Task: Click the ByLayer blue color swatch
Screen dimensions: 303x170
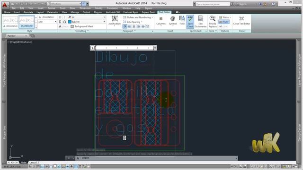Action: 70,22
